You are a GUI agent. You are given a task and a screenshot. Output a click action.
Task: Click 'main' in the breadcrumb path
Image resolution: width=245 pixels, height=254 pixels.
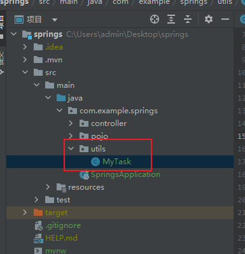pyautogui.click(x=69, y=2)
